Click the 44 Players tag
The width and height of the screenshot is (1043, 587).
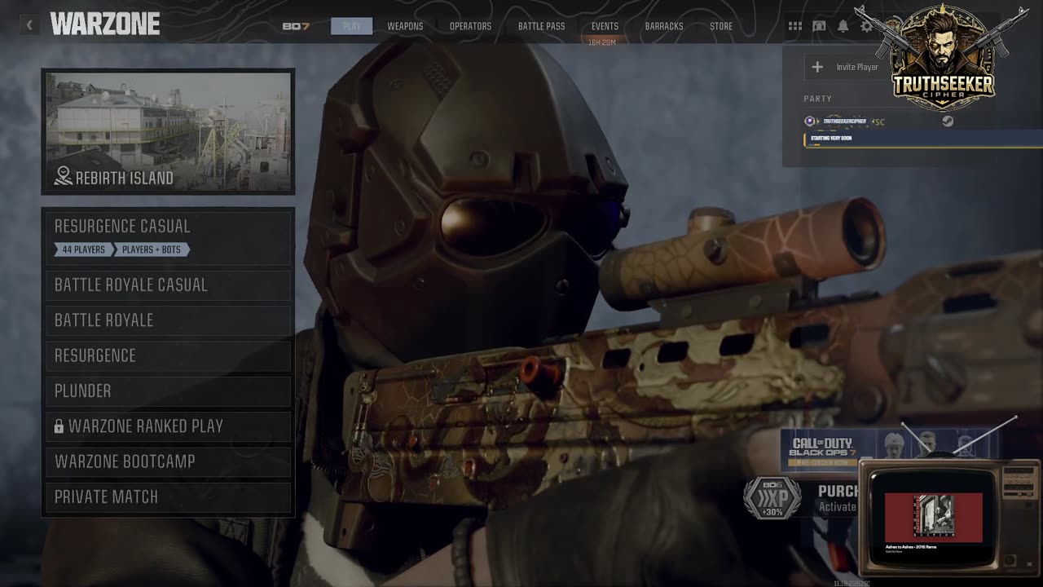[x=83, y=249]
